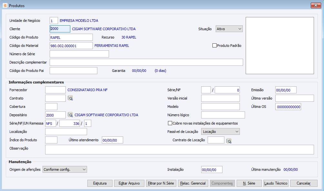324x191 pixels.
Task: Open Relac. Gerencial
Action: [193, 183]
